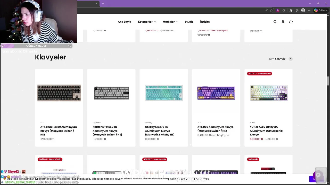
Task: Open the Tüm Klavyeler link
Action: coord(277,59)
